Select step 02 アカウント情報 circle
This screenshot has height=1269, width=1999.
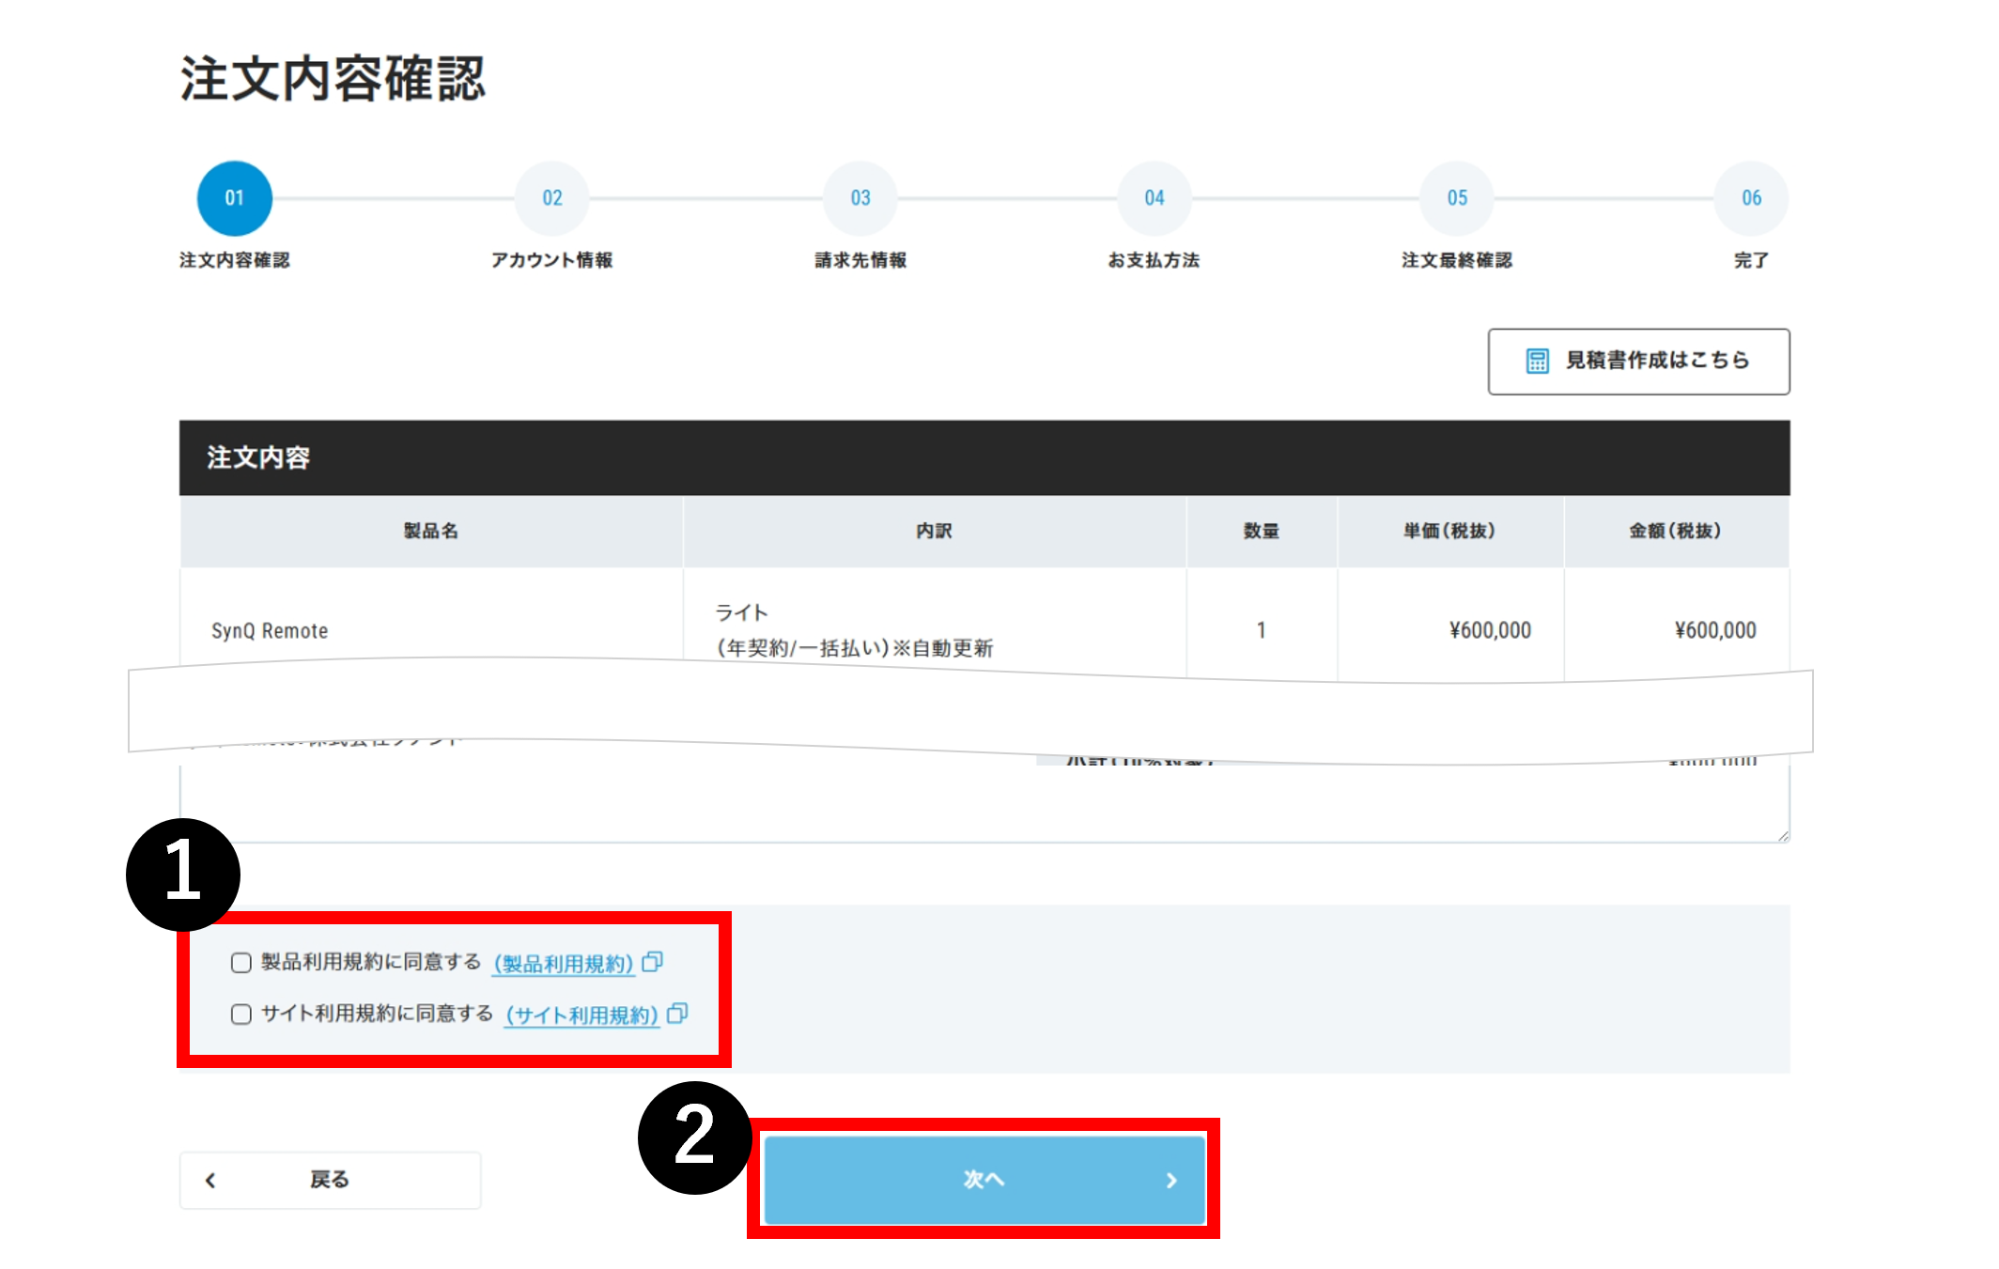tap(551, 198)
